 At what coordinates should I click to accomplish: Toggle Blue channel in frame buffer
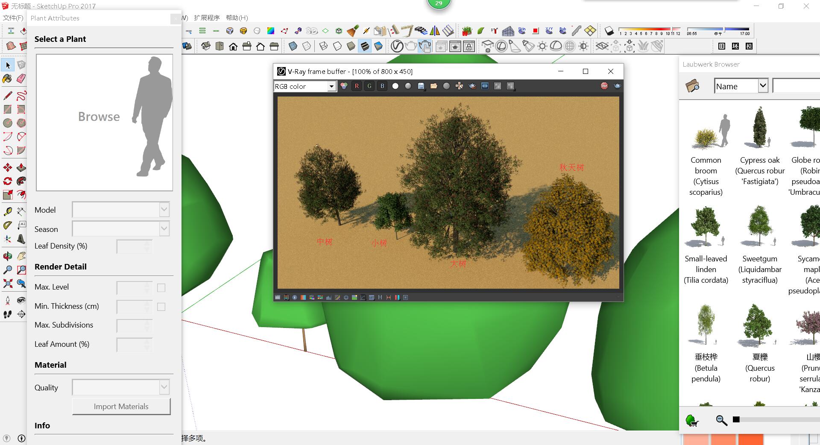pyautogui.click(x=382, y=86)
